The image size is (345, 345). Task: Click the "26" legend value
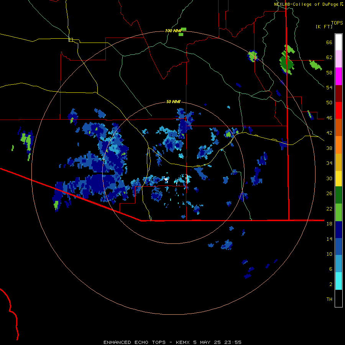(329, 194)
